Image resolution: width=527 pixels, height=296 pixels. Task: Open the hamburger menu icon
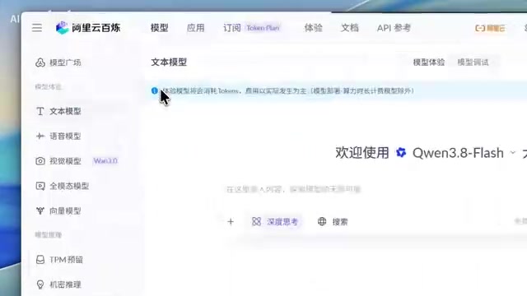click(x=37, y=28)
